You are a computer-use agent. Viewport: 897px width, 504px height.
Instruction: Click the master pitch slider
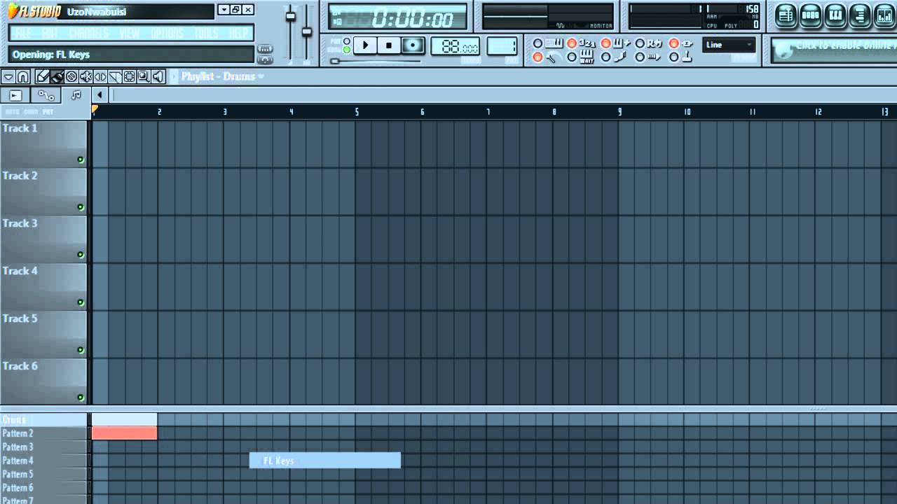click(306, 31)
